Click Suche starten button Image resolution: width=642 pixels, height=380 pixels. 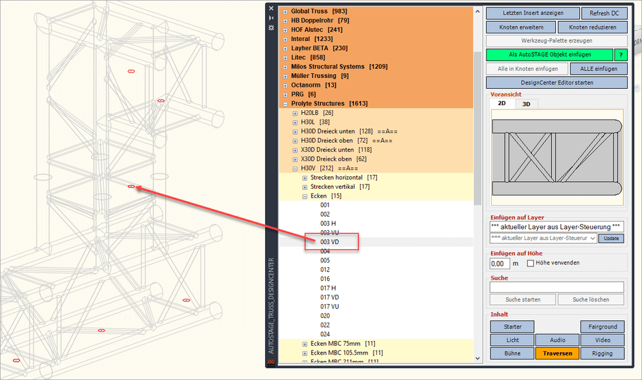(x=523, y=299)
